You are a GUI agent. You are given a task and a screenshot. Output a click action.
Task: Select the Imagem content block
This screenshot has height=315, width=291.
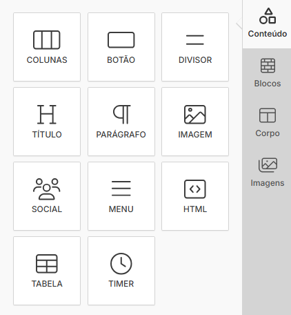[x=195, y=122]
